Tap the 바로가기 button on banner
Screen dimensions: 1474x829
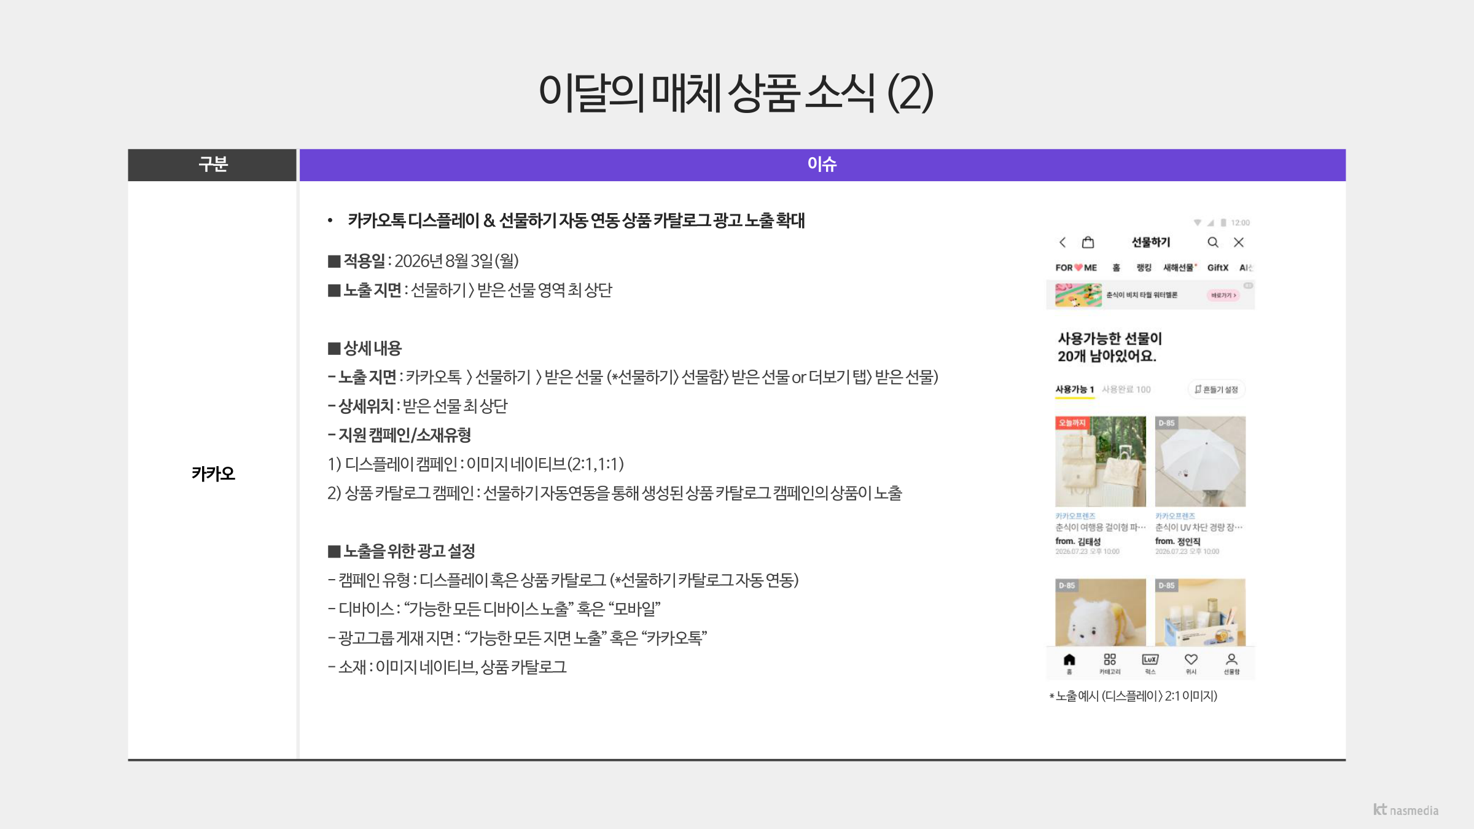pyautogui.click(x=1223, y=295)
